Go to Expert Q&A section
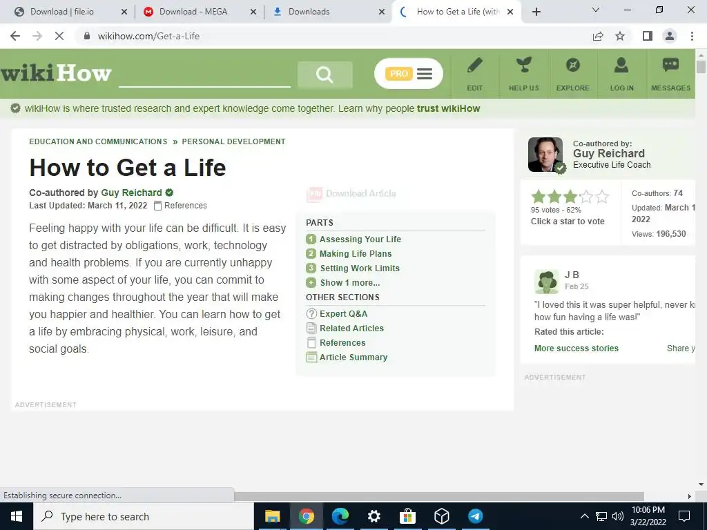The height and width of the screenshot is (530, 707). tap(343, 314)
